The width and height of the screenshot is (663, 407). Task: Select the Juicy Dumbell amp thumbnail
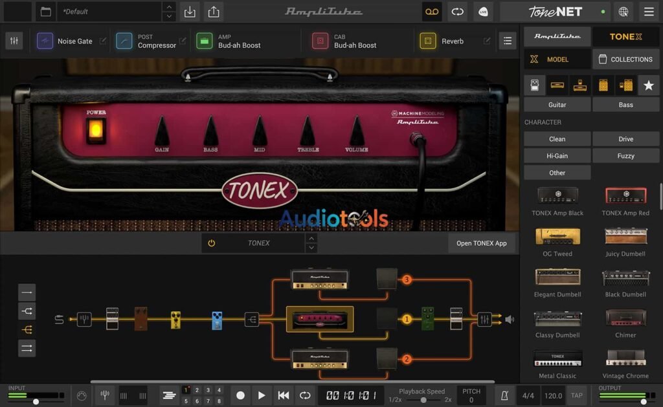click(625, 236)
